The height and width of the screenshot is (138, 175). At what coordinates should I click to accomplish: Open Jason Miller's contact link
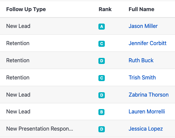(x=143, y=26)
